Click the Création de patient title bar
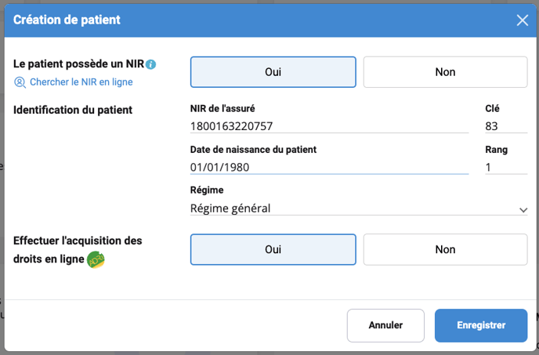 (235, 20)
